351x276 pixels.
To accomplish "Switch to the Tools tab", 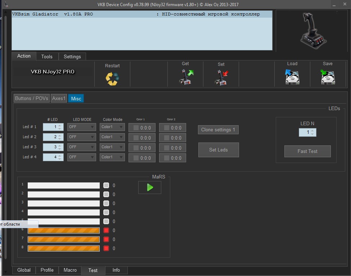I will coord(47,56).
